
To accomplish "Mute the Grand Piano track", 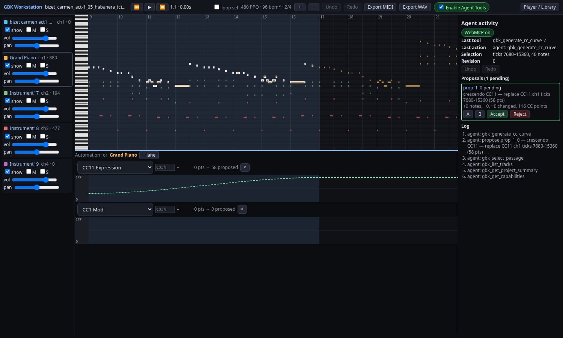I will (29, 65).
